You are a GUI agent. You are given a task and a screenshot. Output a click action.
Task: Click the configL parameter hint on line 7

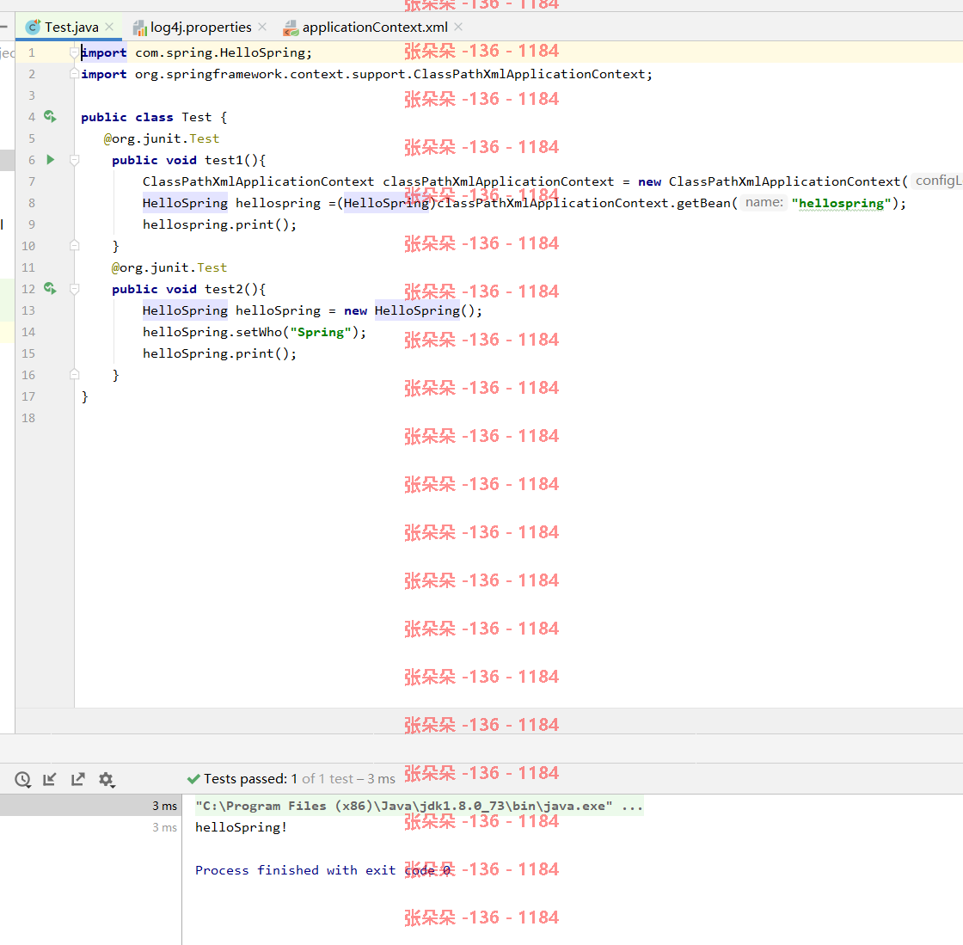click(x=936, y=181)
